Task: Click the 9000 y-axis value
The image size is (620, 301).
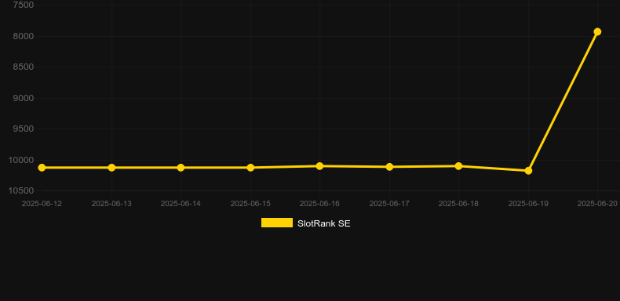Action: coord(24,98)
